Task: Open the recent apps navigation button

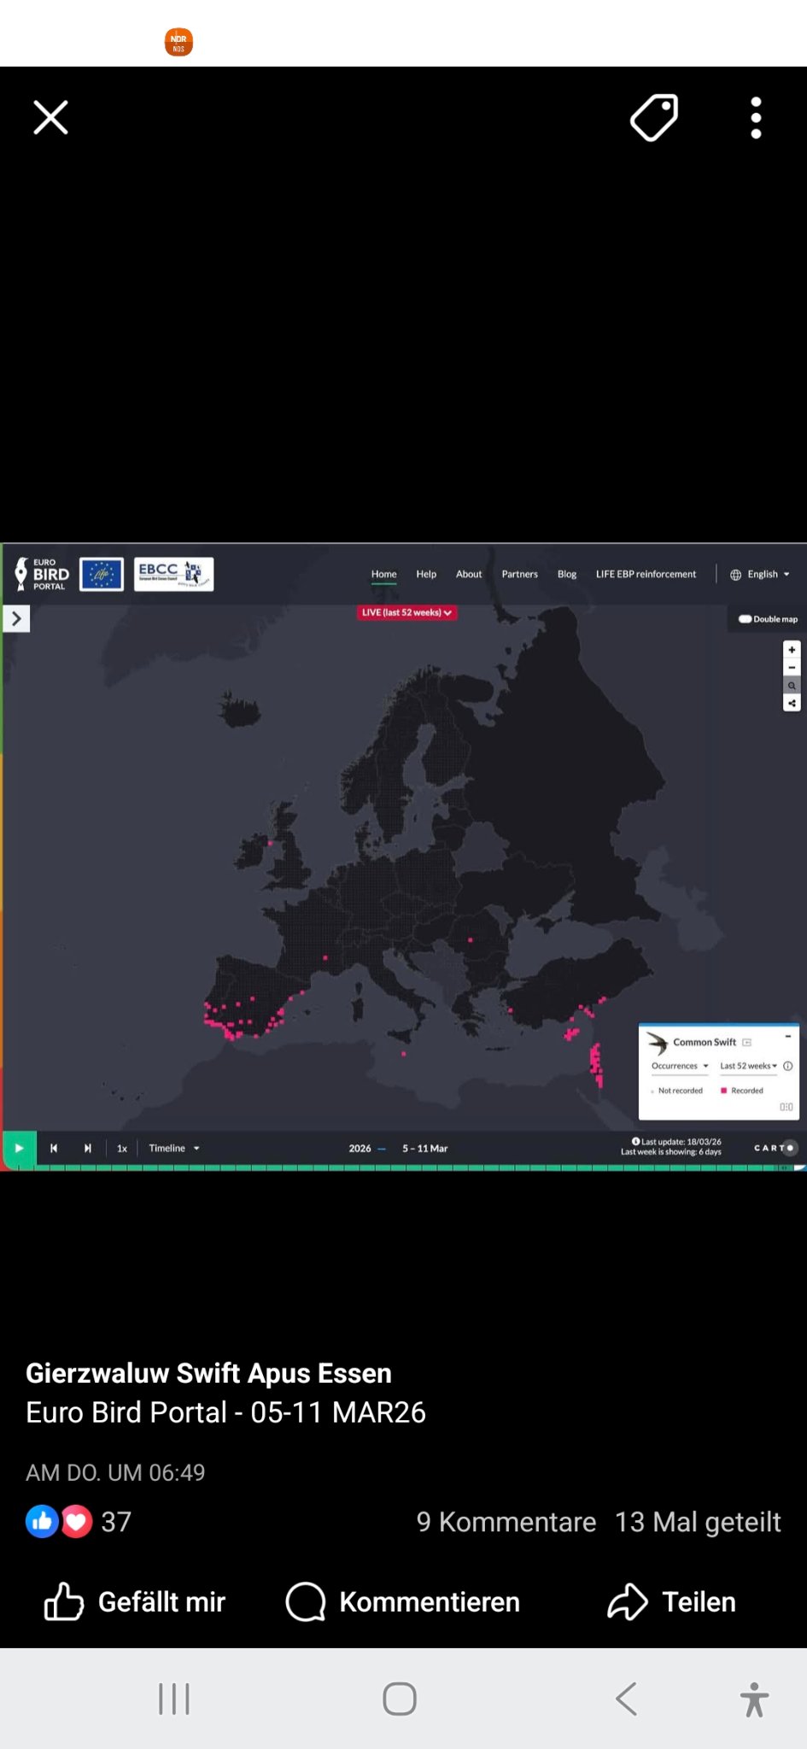Action: click(174, 1699)
